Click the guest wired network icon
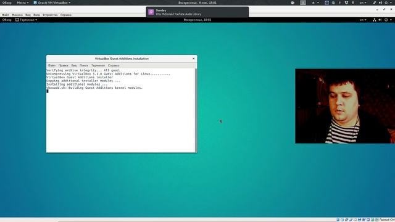This screenshot has width=395, height=222. point(375,20)
